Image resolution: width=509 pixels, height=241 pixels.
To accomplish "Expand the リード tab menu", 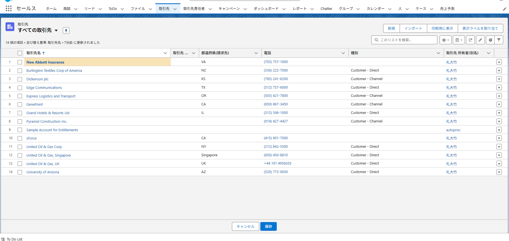I will pos(100,9).
